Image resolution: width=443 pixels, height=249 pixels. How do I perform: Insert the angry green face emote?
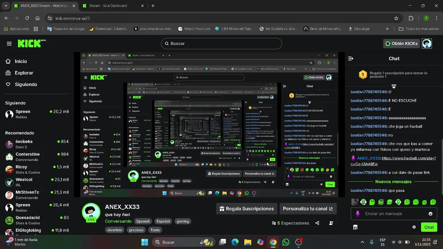click(381, 202)
